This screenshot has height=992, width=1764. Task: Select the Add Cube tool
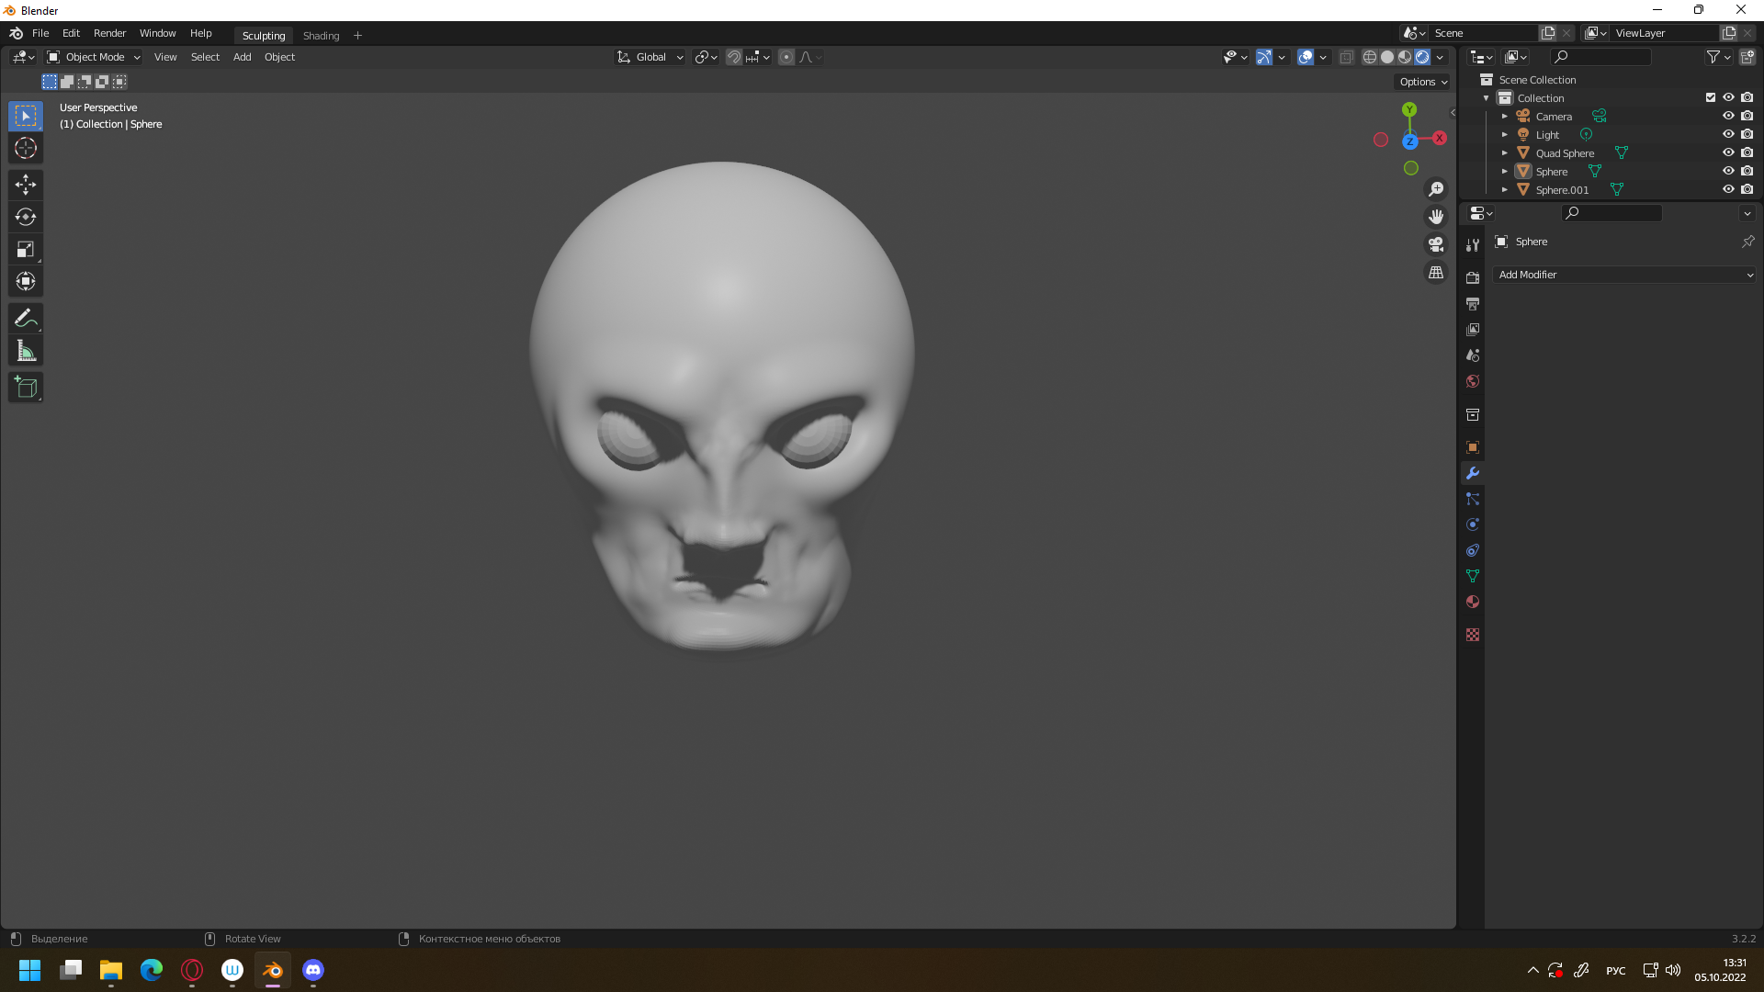(26, 388)
